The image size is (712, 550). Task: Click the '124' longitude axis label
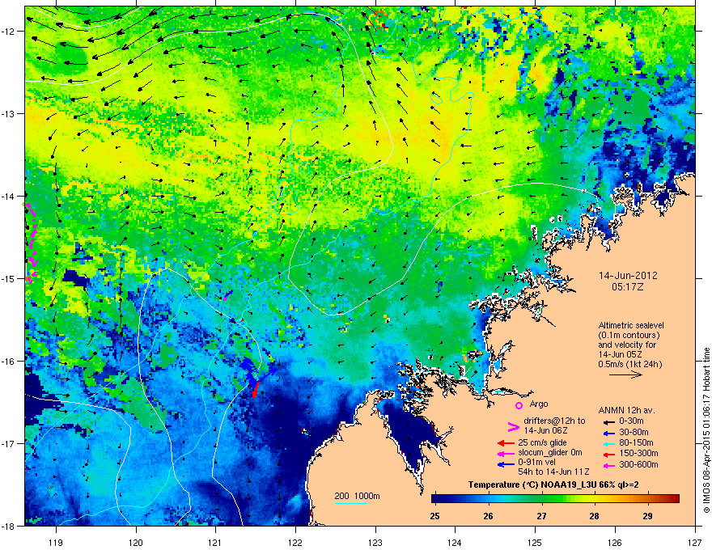pyautogui.click(x=455, y=542)
